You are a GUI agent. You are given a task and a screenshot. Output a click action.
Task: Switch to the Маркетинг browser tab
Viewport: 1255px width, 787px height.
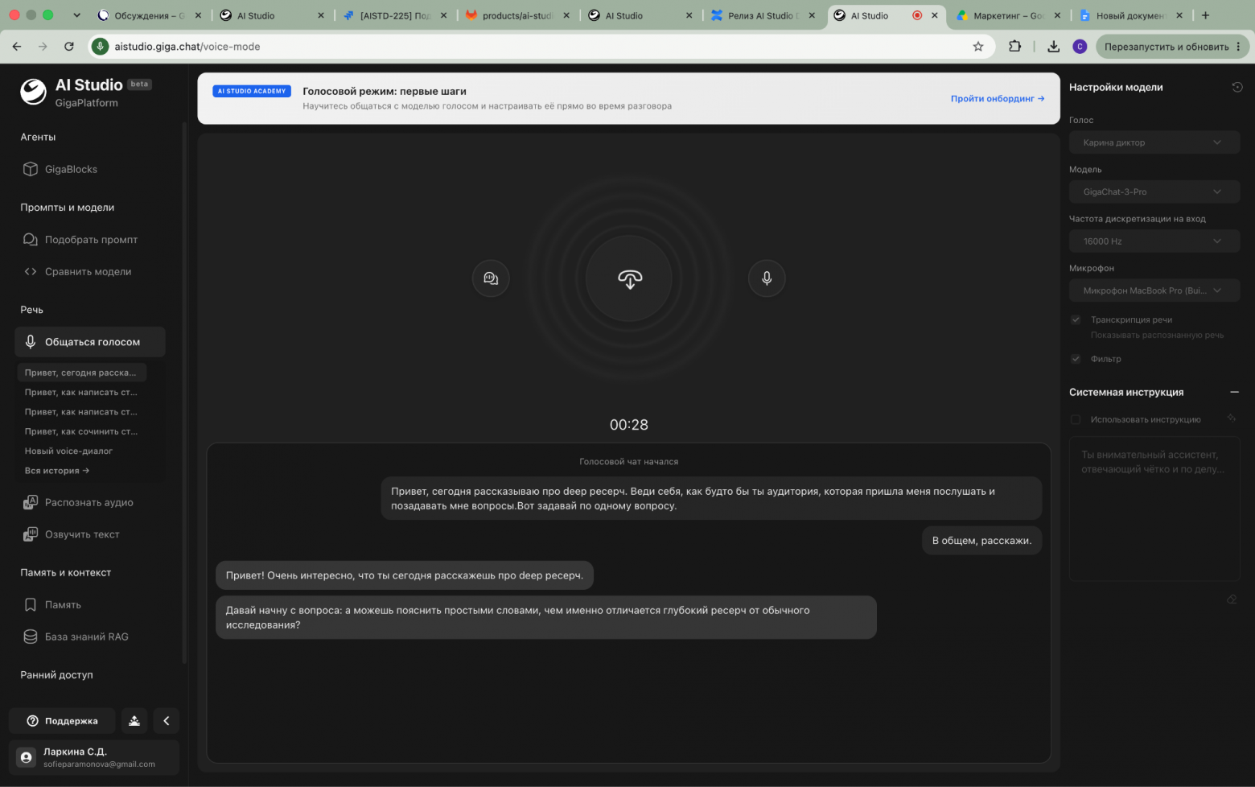coord(1008,15)
